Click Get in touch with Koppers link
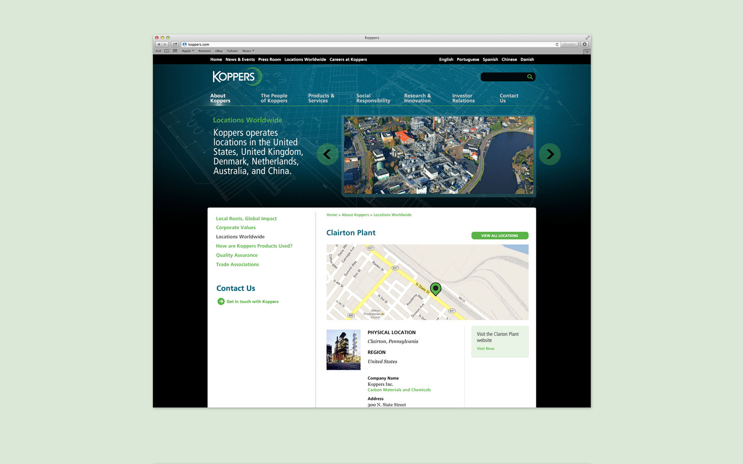 click(253, 302)
